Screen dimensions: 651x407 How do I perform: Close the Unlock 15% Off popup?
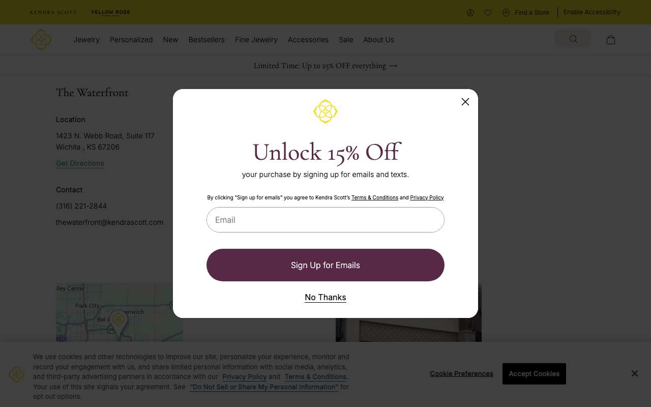(465, 102)
